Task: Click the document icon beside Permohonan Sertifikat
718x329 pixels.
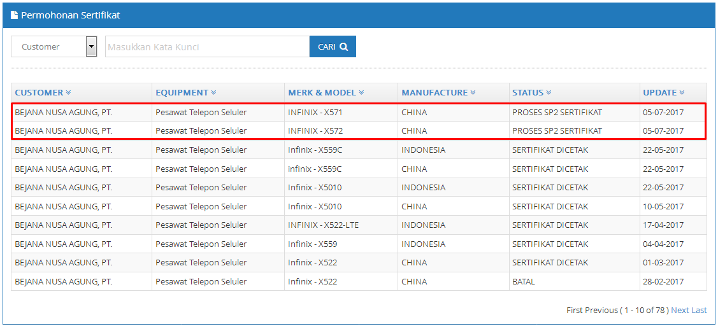Action: [x=14, y=15]
